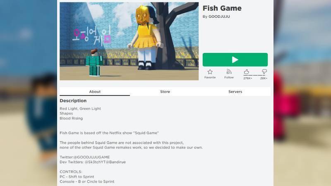Click the green Play button
Screen dimensions: 331x186
(x=235, y=60)
